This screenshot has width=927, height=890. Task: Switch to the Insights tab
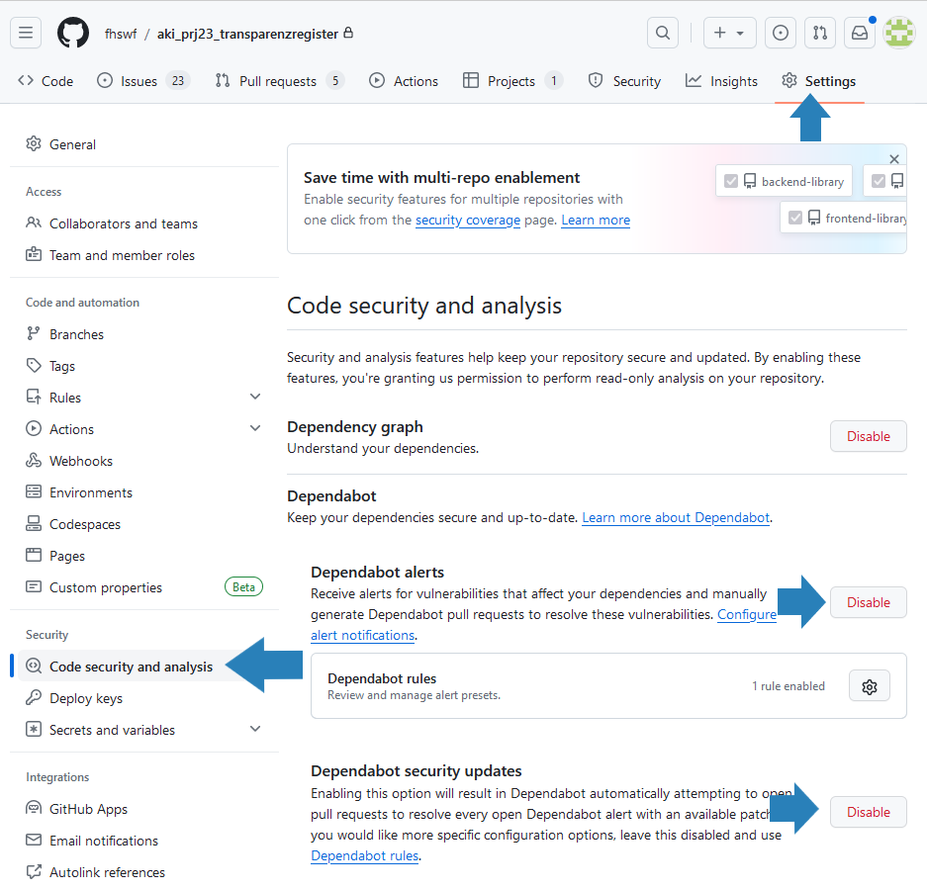(x=721, y=81)
